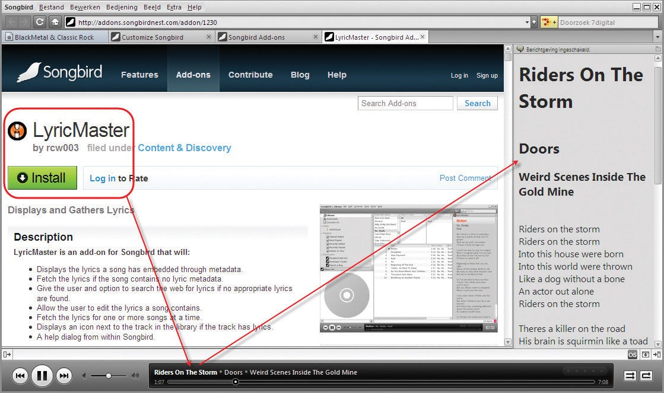Open the Bediening menu

(122, 7)
